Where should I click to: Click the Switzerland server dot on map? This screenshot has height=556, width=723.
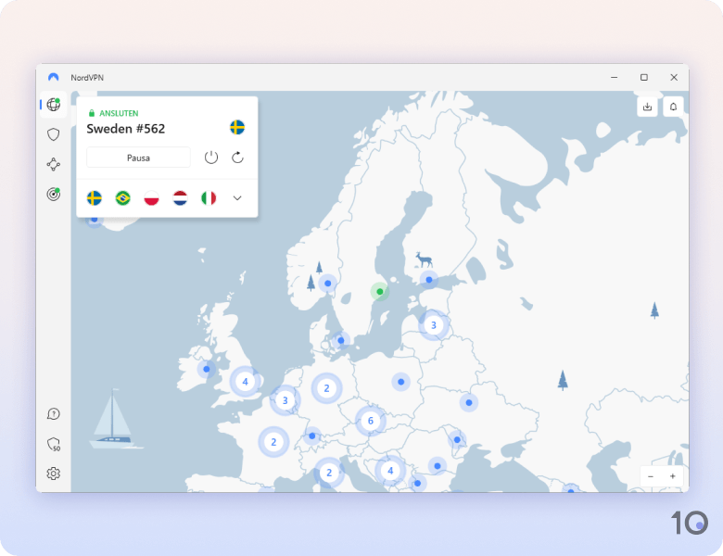pyautogui.click(x=312, y=436)
